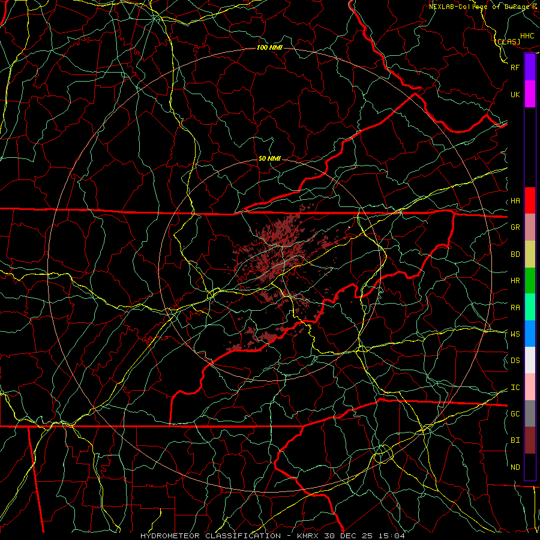Click the WS legend label

pyautogui.click(x=515, y=334)
